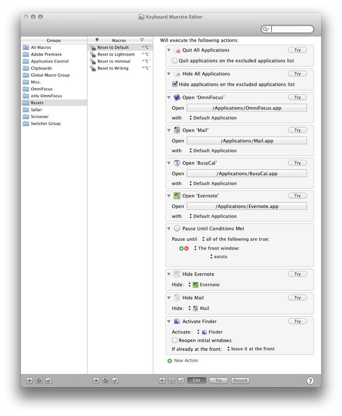Open the Hide Evernote application popup
This screenshot has height=416, width=342.
(x=204, y=285)
